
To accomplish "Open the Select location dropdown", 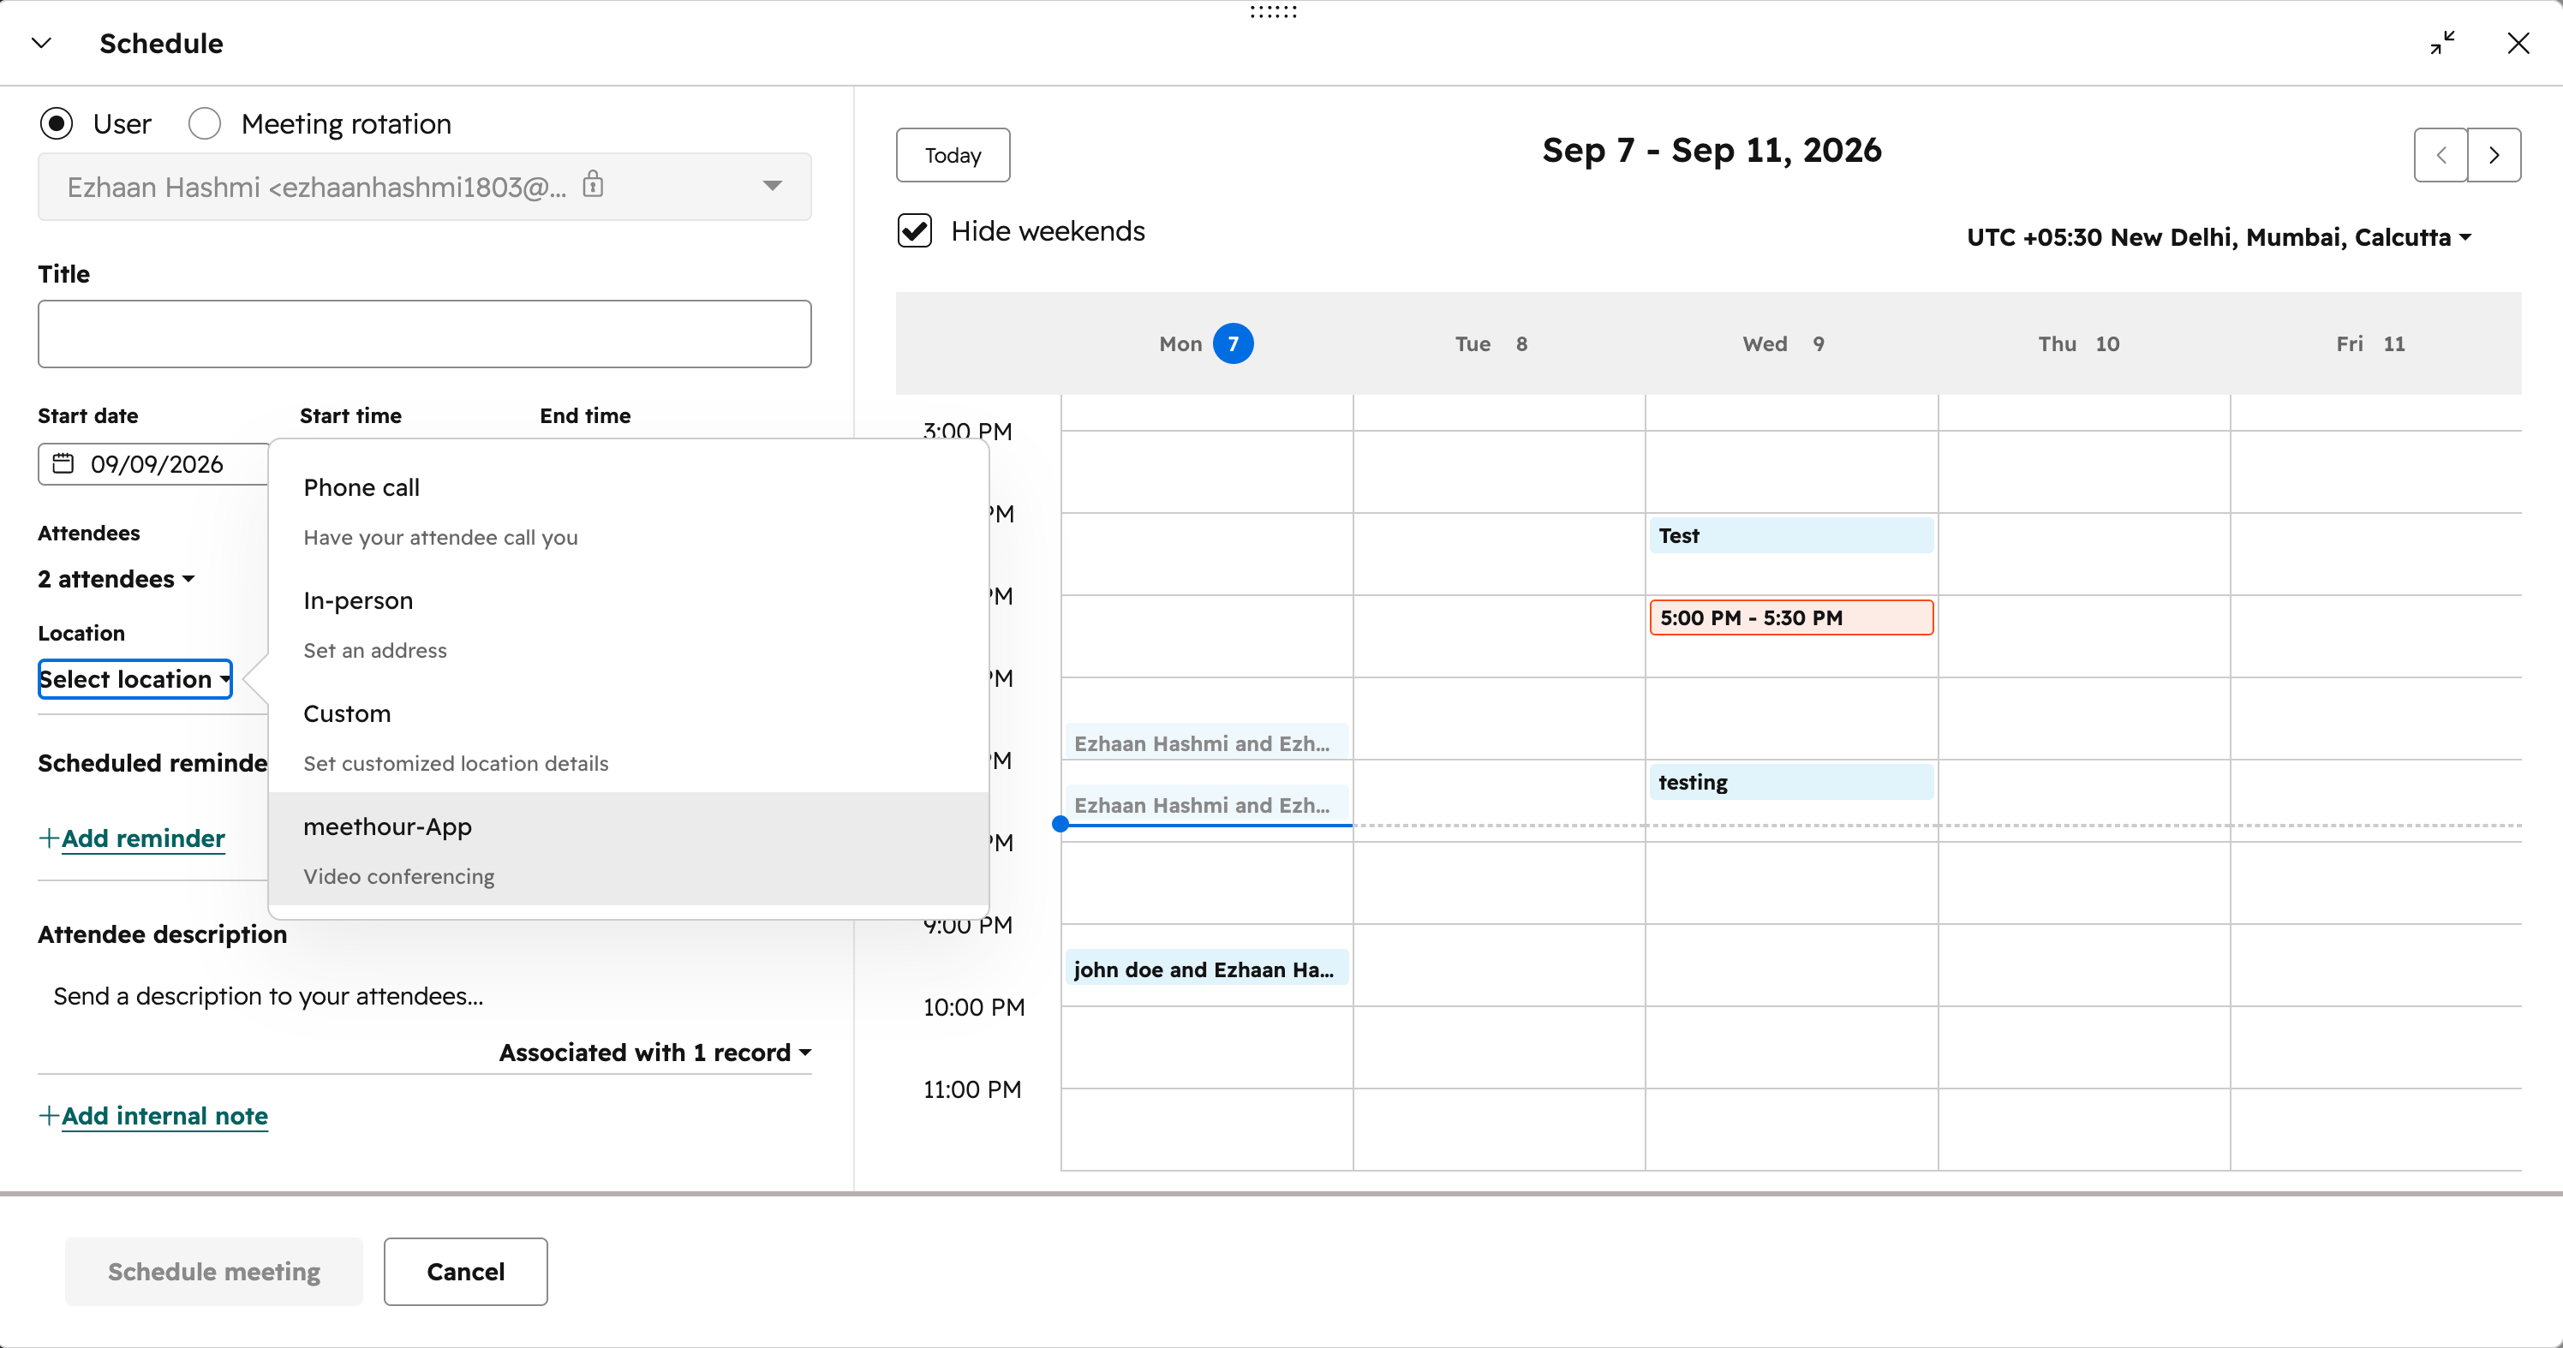I will coord(135,679).
